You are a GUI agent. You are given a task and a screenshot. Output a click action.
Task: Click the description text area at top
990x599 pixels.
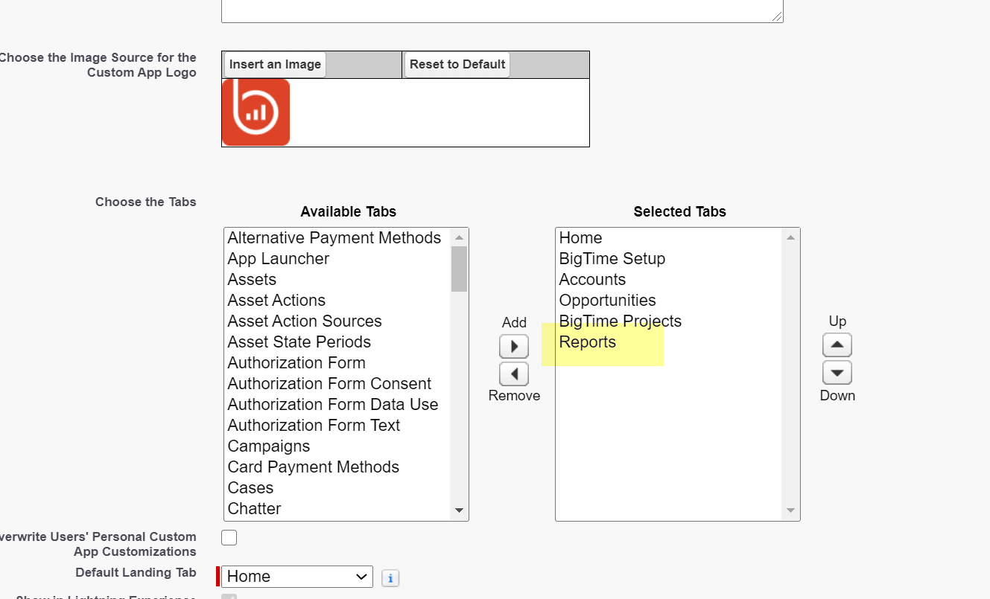[502, 10]
